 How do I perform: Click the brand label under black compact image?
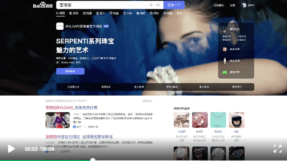tap(236, 132)
